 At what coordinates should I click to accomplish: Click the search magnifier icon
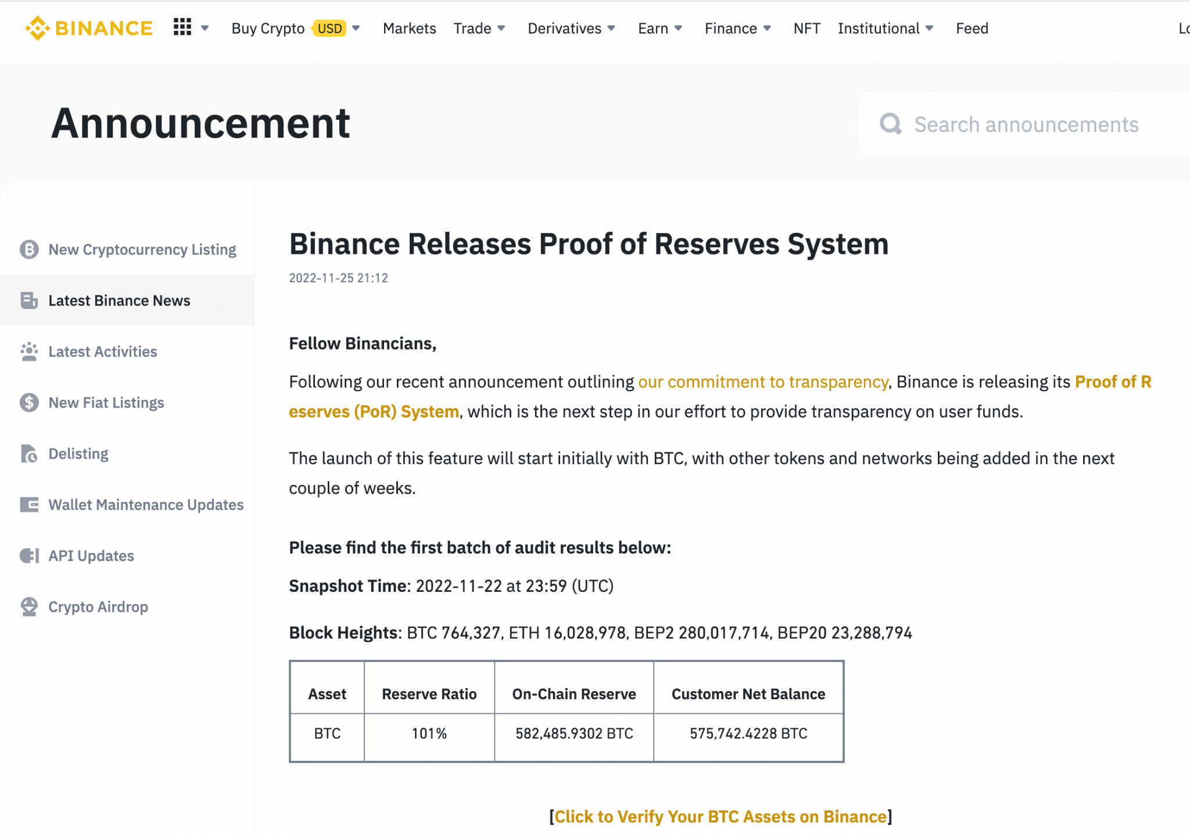pyautogui.click(x=890, y=124)
